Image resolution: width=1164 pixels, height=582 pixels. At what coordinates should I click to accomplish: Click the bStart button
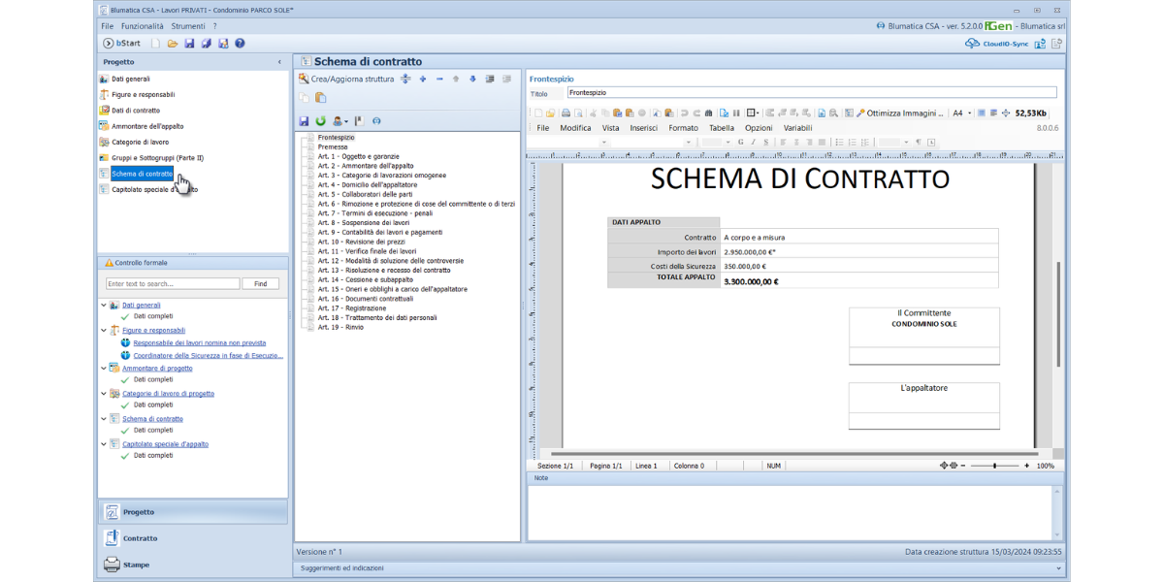[122, 44]
